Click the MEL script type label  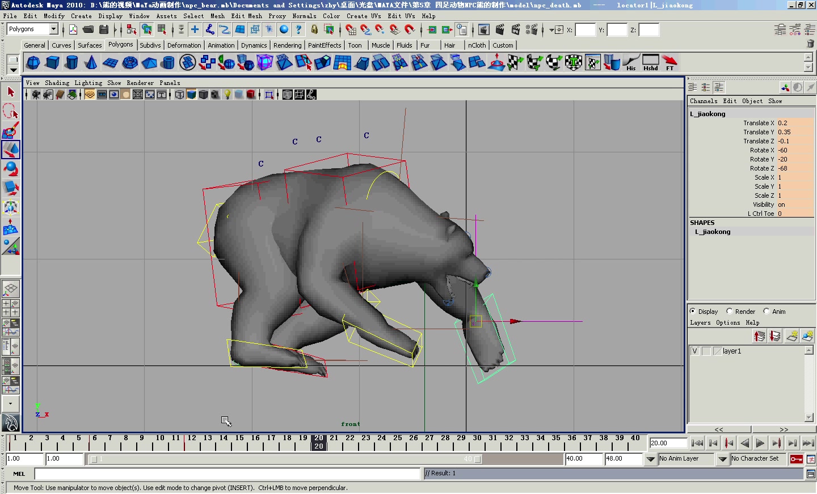tap(19, 474)
